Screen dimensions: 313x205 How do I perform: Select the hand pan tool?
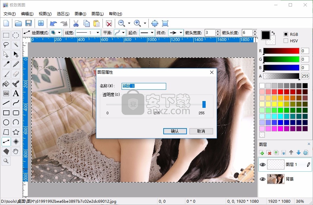tap(16, 151)
